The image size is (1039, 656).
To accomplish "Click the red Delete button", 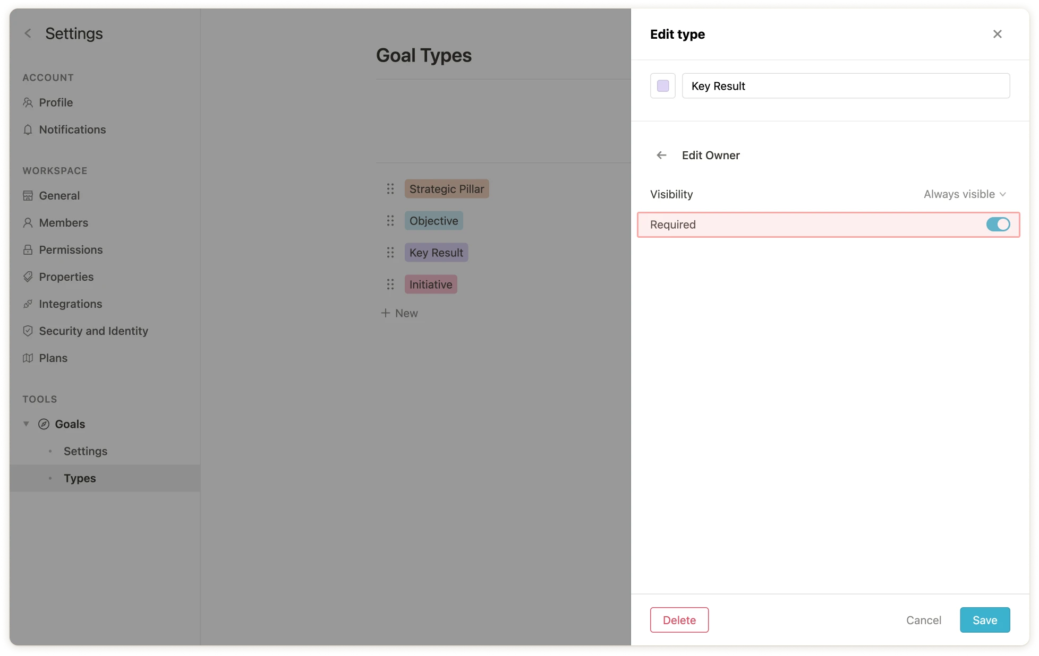I will 679,620.
